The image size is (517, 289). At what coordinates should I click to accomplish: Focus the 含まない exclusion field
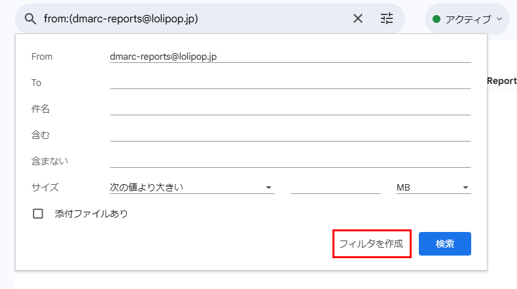click(290, 161)
